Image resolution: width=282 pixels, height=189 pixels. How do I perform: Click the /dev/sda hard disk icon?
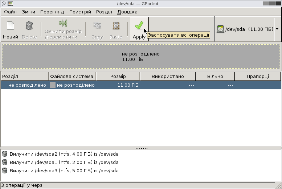point(220,29)
